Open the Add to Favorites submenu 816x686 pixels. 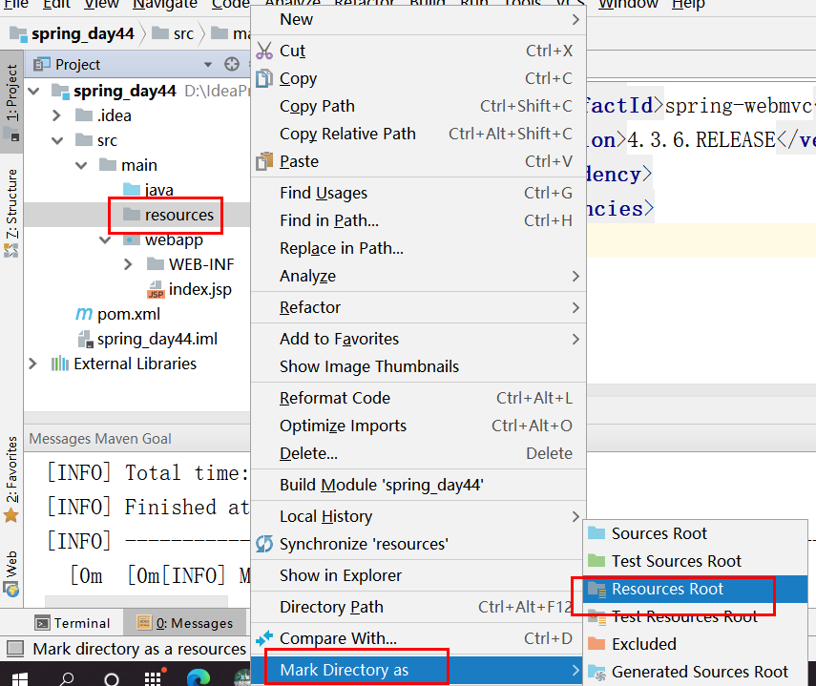418,339
